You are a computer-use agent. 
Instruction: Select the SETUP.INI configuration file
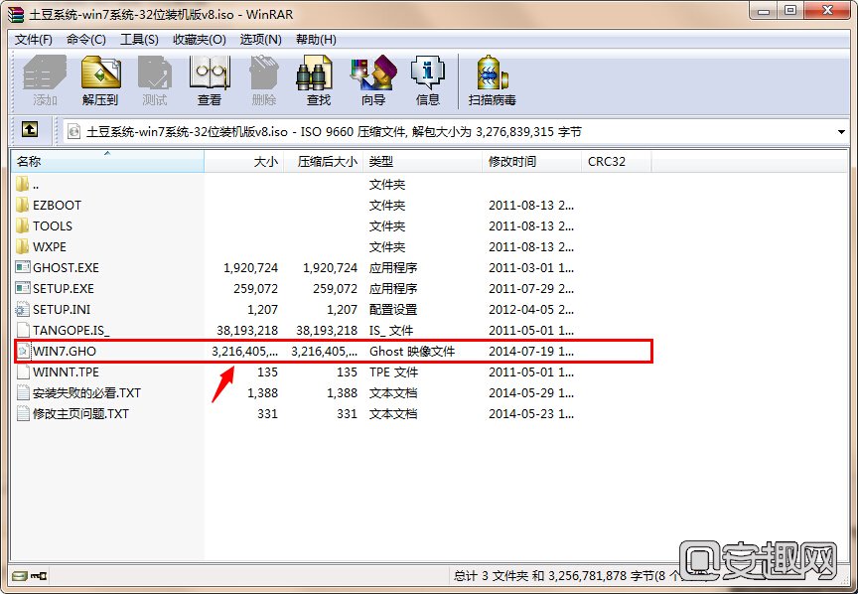(x=63, y=310)
